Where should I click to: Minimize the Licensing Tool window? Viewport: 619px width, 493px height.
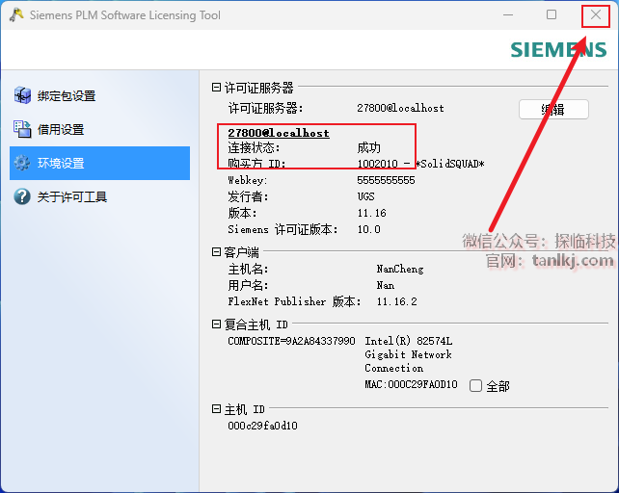tap(508, 15)
